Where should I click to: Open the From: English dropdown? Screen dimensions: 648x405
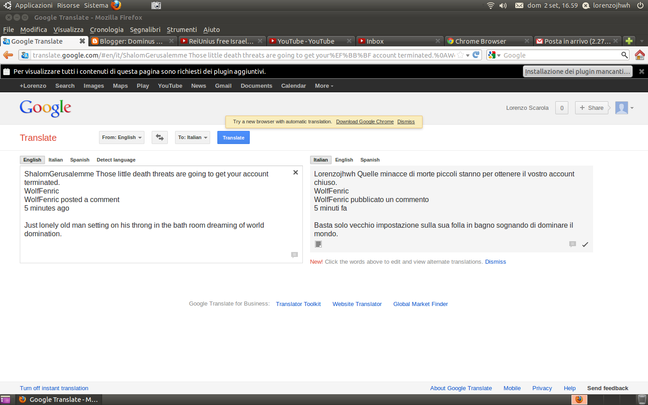pos(121,138)
